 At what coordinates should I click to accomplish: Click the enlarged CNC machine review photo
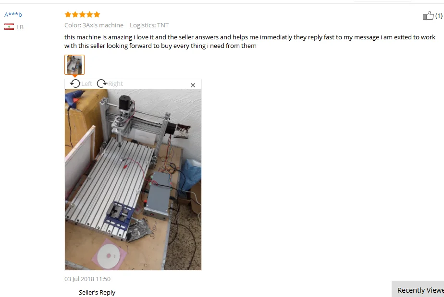[x=133, y=179]
